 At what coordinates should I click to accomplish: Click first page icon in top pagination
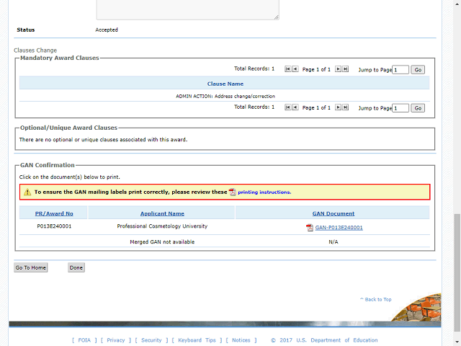coord(288,69)
